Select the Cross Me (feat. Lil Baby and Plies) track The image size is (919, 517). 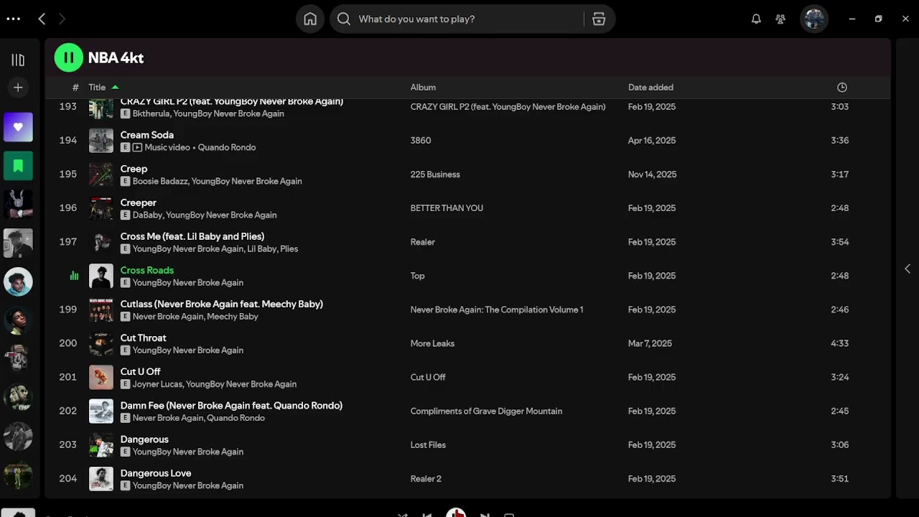coord(192,236)
